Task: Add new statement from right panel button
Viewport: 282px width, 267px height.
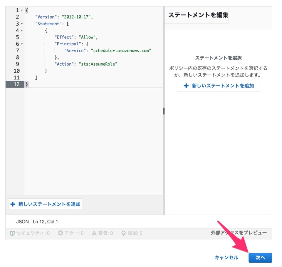Action: click(x=218, y=86)
